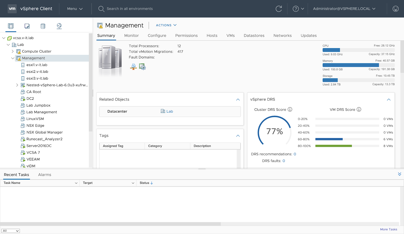Open Storage inventory view icon

(43, 26)
